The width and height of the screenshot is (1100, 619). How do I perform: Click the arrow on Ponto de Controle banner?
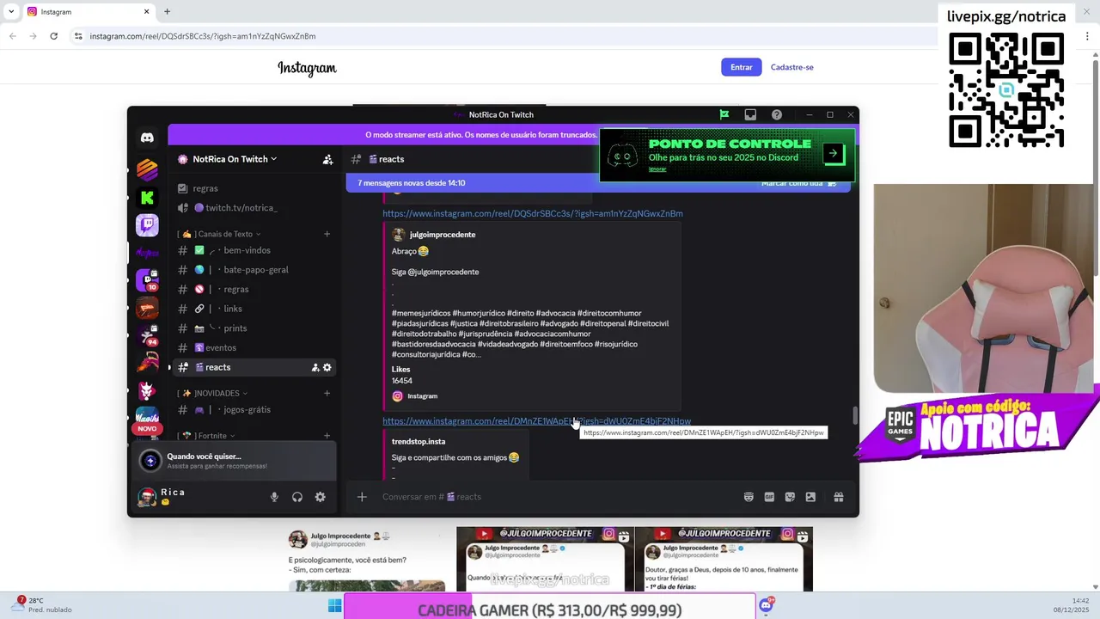coord(833,154)
